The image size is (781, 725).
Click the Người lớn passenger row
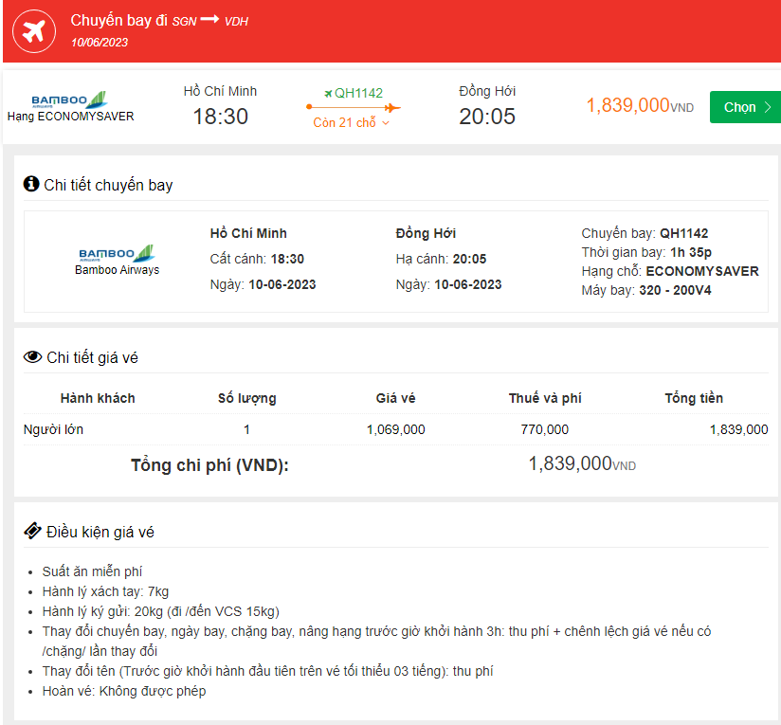click(x=53, y=429)
